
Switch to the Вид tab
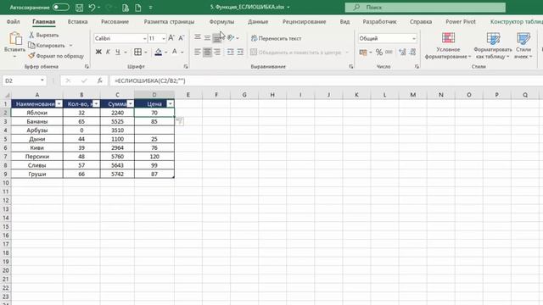(x=344, y=21)
